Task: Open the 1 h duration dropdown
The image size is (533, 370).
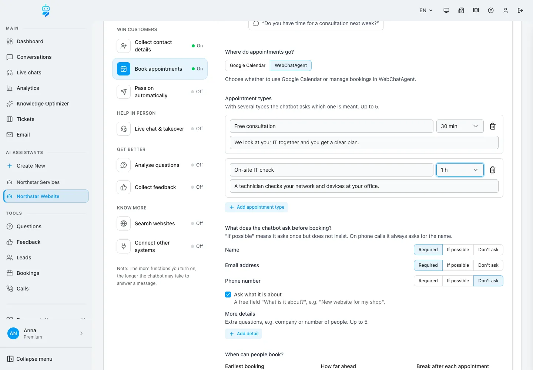Action: point(460,170)
